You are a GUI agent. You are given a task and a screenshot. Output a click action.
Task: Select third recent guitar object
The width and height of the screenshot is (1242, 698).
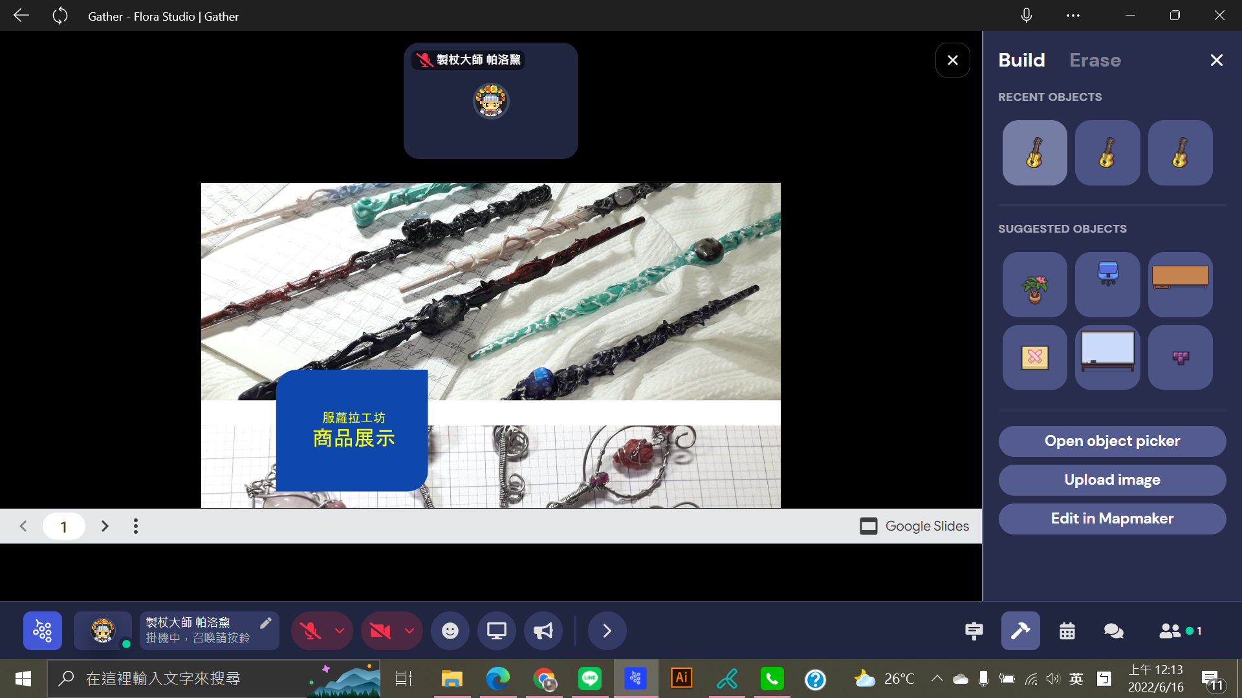(1180, 153)
